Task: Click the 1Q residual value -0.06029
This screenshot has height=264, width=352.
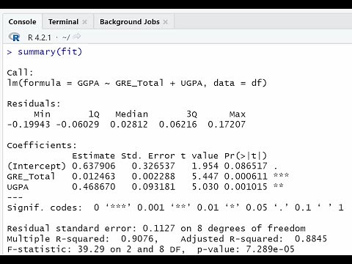Action: [x=78, y=125]
